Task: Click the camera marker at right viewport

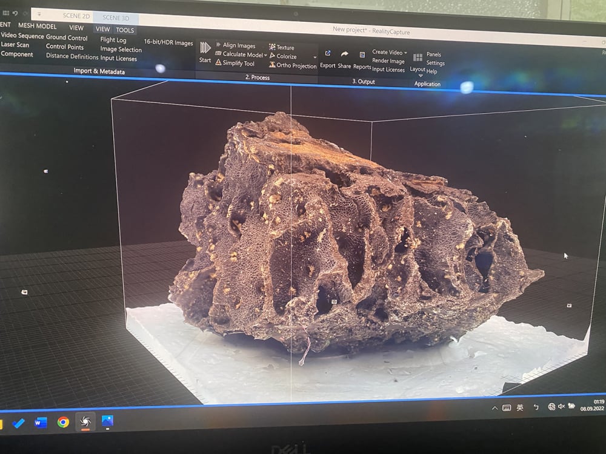Action: (569, 305)
